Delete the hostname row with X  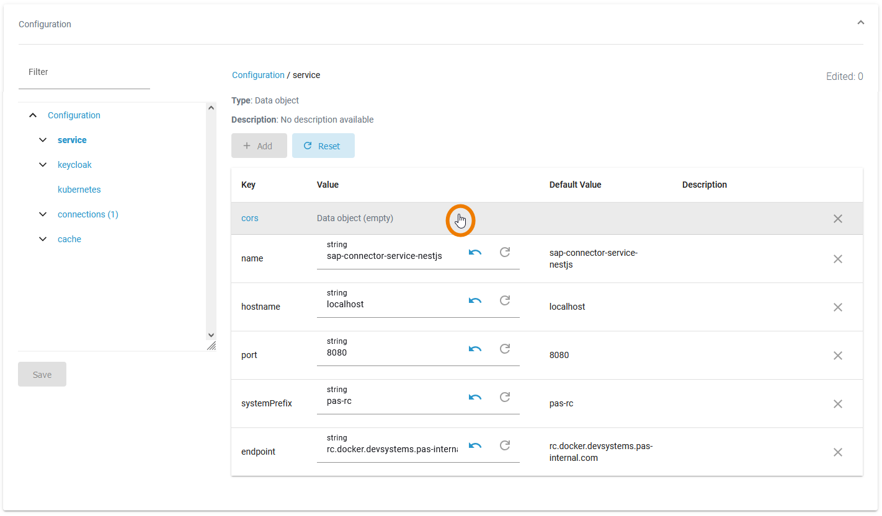click(837, 307)
